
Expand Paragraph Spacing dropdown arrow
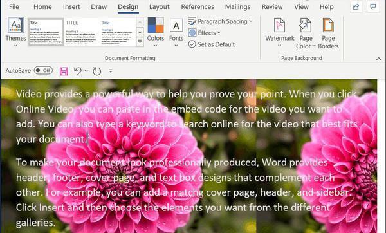click(x=251, y=21)
